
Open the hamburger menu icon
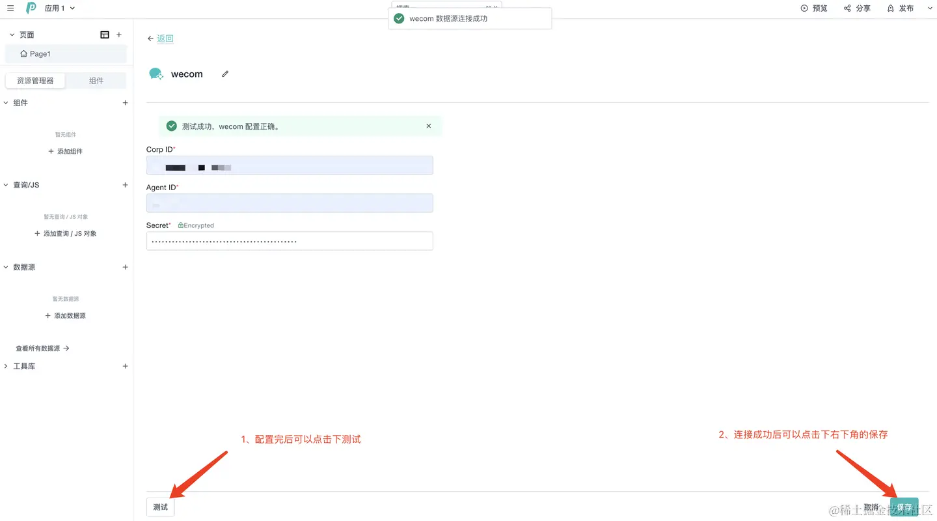click(10, 8)
